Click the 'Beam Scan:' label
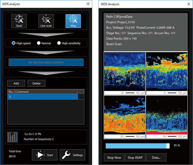The height and width of the screenshot is (165, 193). pyautogui.click(x=114, y=44)
